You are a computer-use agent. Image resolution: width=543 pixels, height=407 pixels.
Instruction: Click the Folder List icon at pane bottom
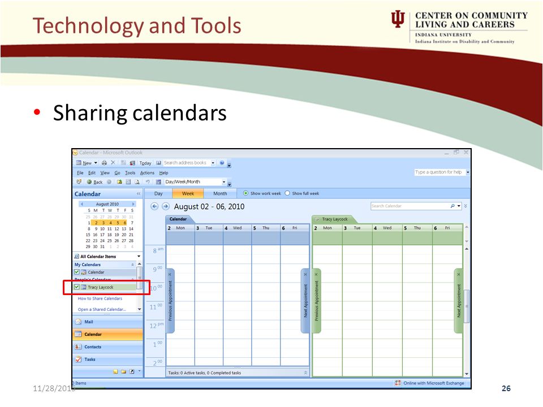tap(124, 372)
